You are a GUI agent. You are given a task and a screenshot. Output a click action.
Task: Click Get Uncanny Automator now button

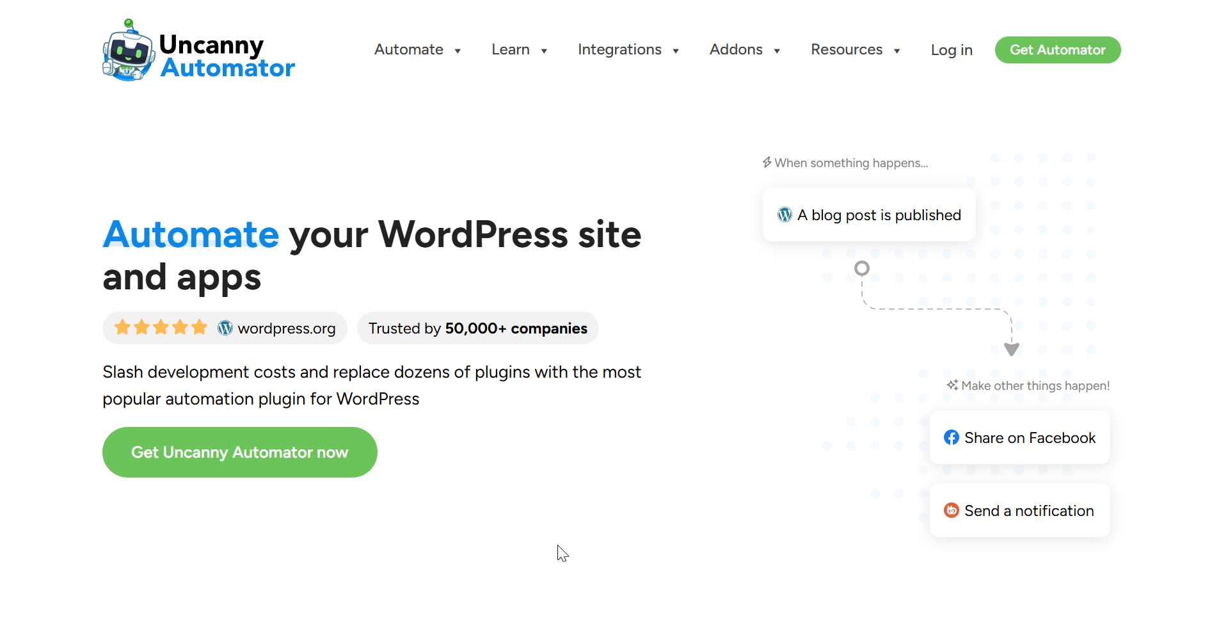pyautogui.click(x=240, y=452)
